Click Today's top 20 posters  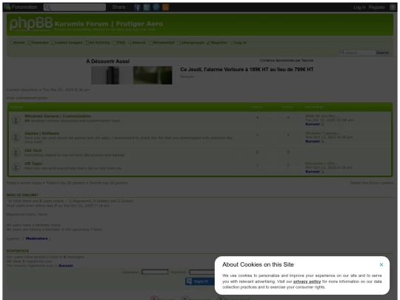66,183
